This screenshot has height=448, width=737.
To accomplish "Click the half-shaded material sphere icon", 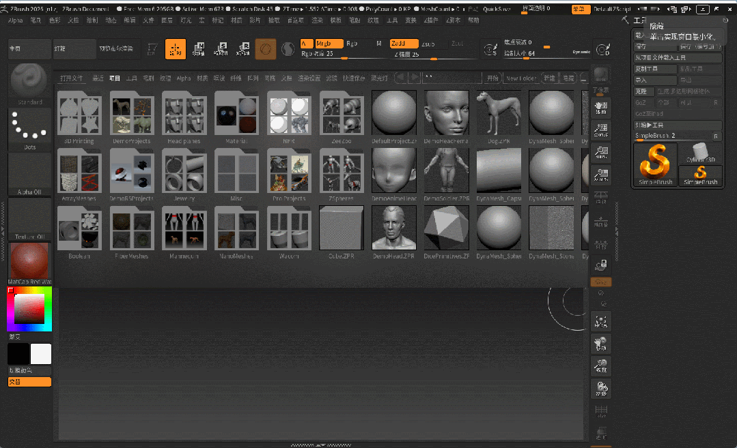I will 288,49.
